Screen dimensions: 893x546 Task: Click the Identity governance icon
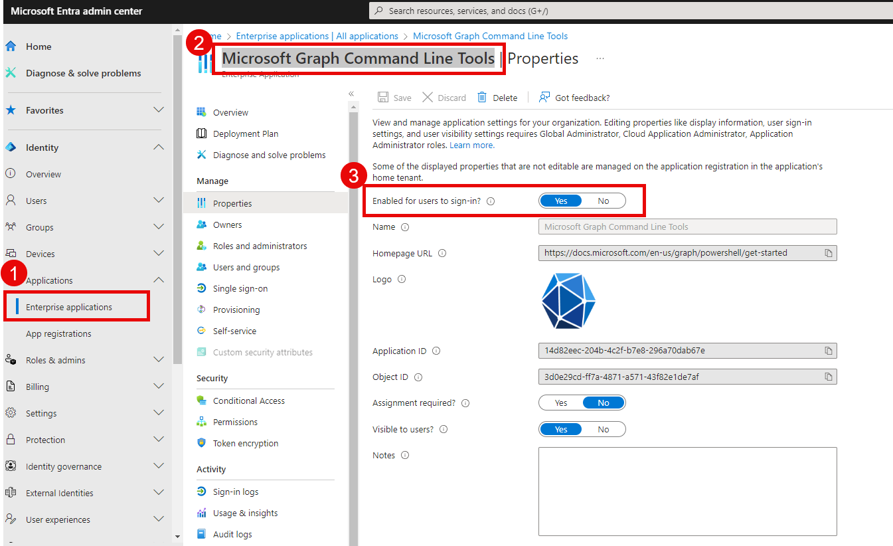tap(11, 466)
